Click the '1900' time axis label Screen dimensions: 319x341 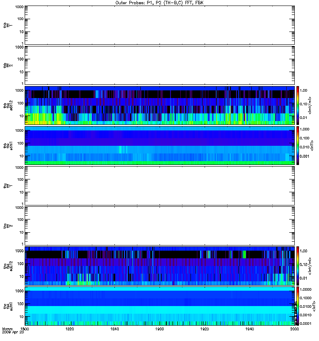[159, 329]
